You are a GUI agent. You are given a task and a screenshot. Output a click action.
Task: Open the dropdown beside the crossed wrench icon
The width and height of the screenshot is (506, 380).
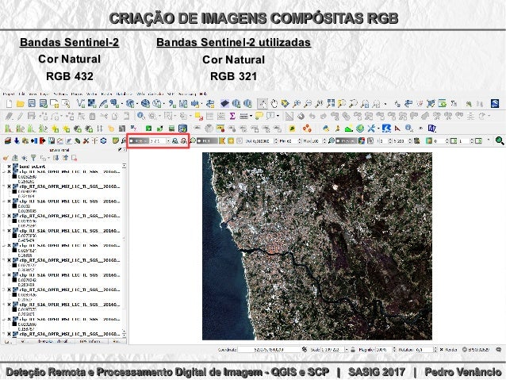click(x=378, y=129)
